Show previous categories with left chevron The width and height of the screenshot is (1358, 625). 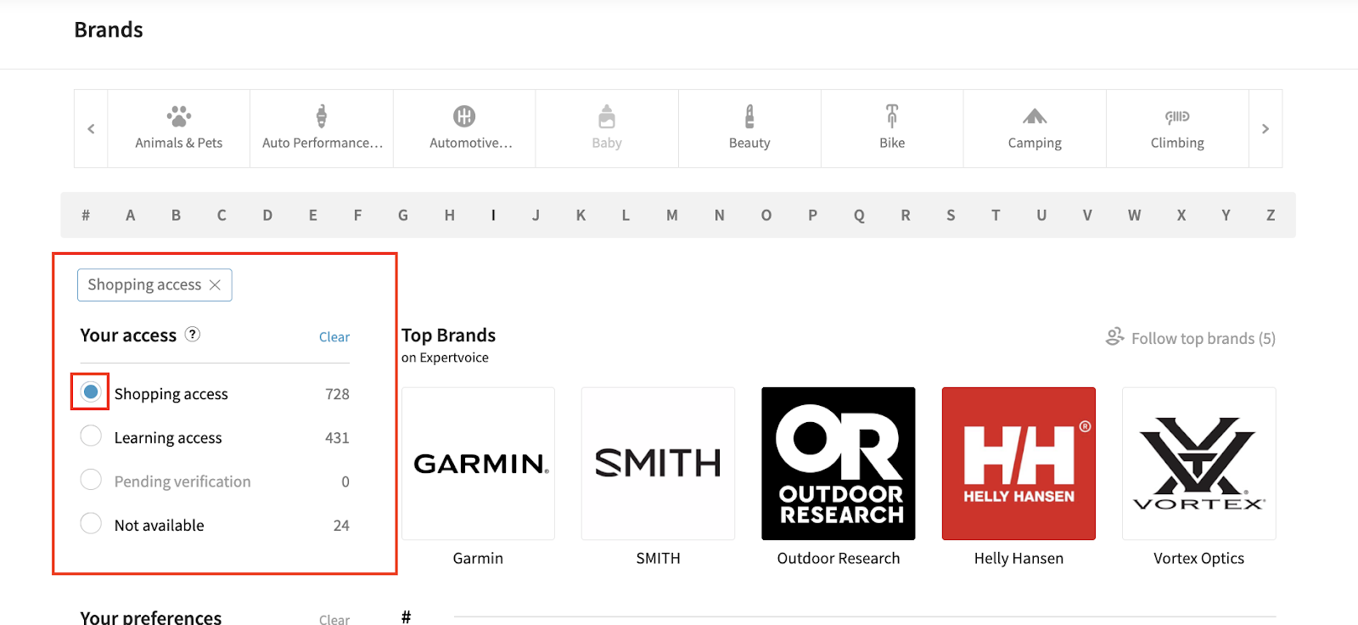point(91,129)
